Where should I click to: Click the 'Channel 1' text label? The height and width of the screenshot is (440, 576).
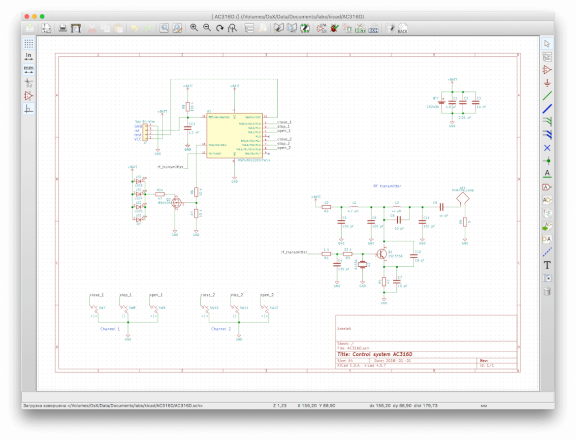click(x=110, y=329)
